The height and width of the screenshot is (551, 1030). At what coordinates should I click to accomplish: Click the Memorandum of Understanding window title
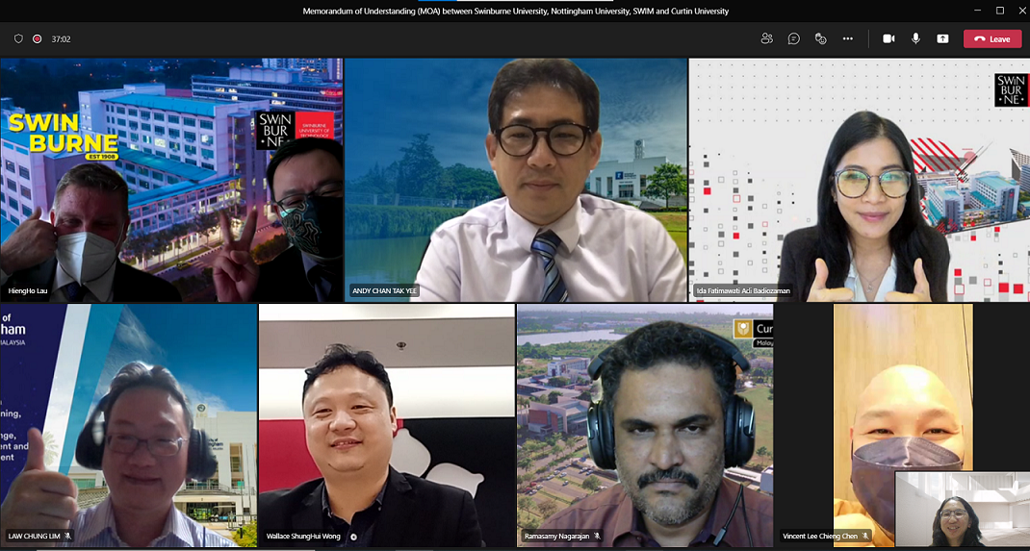click(515, 12)
